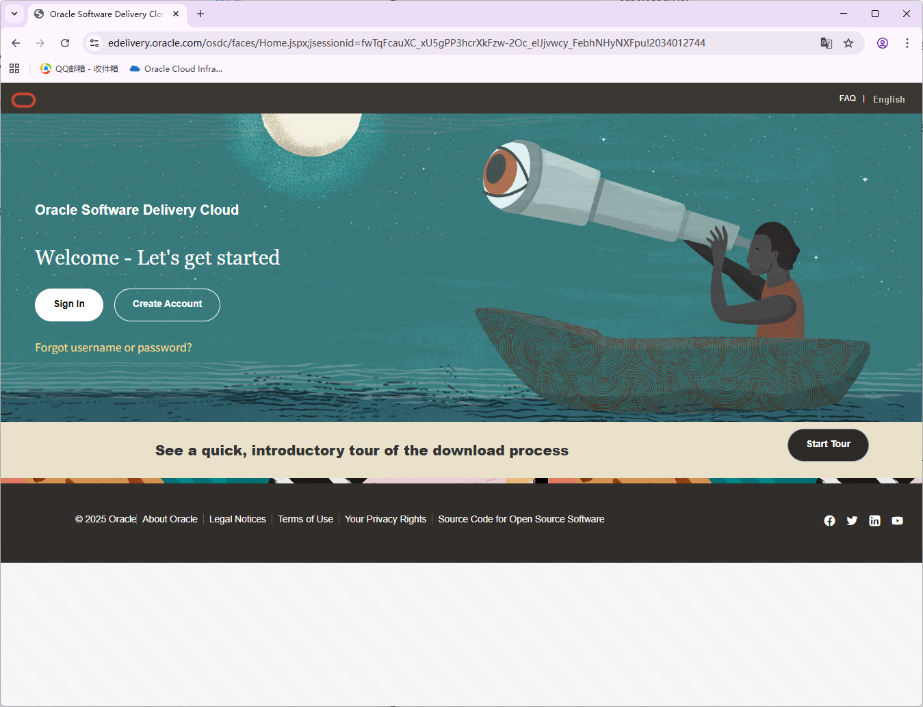Click the Create Account button
923x707 pixels.
click(x=167, y=305)
